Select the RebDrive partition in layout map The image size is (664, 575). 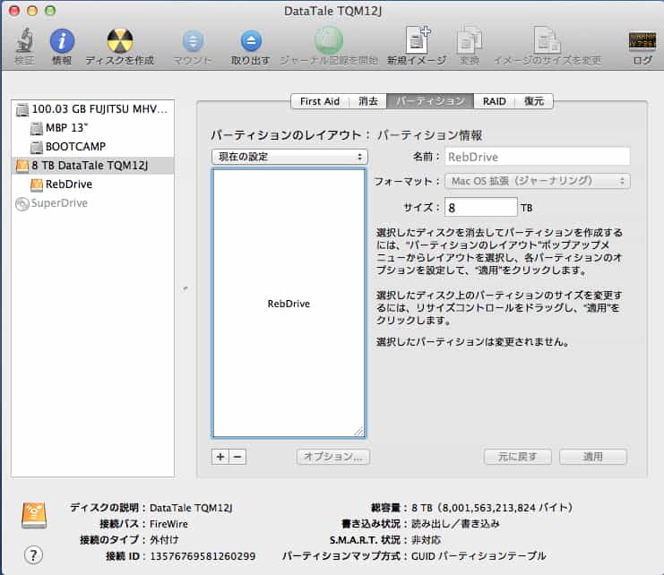coord(289,303)
